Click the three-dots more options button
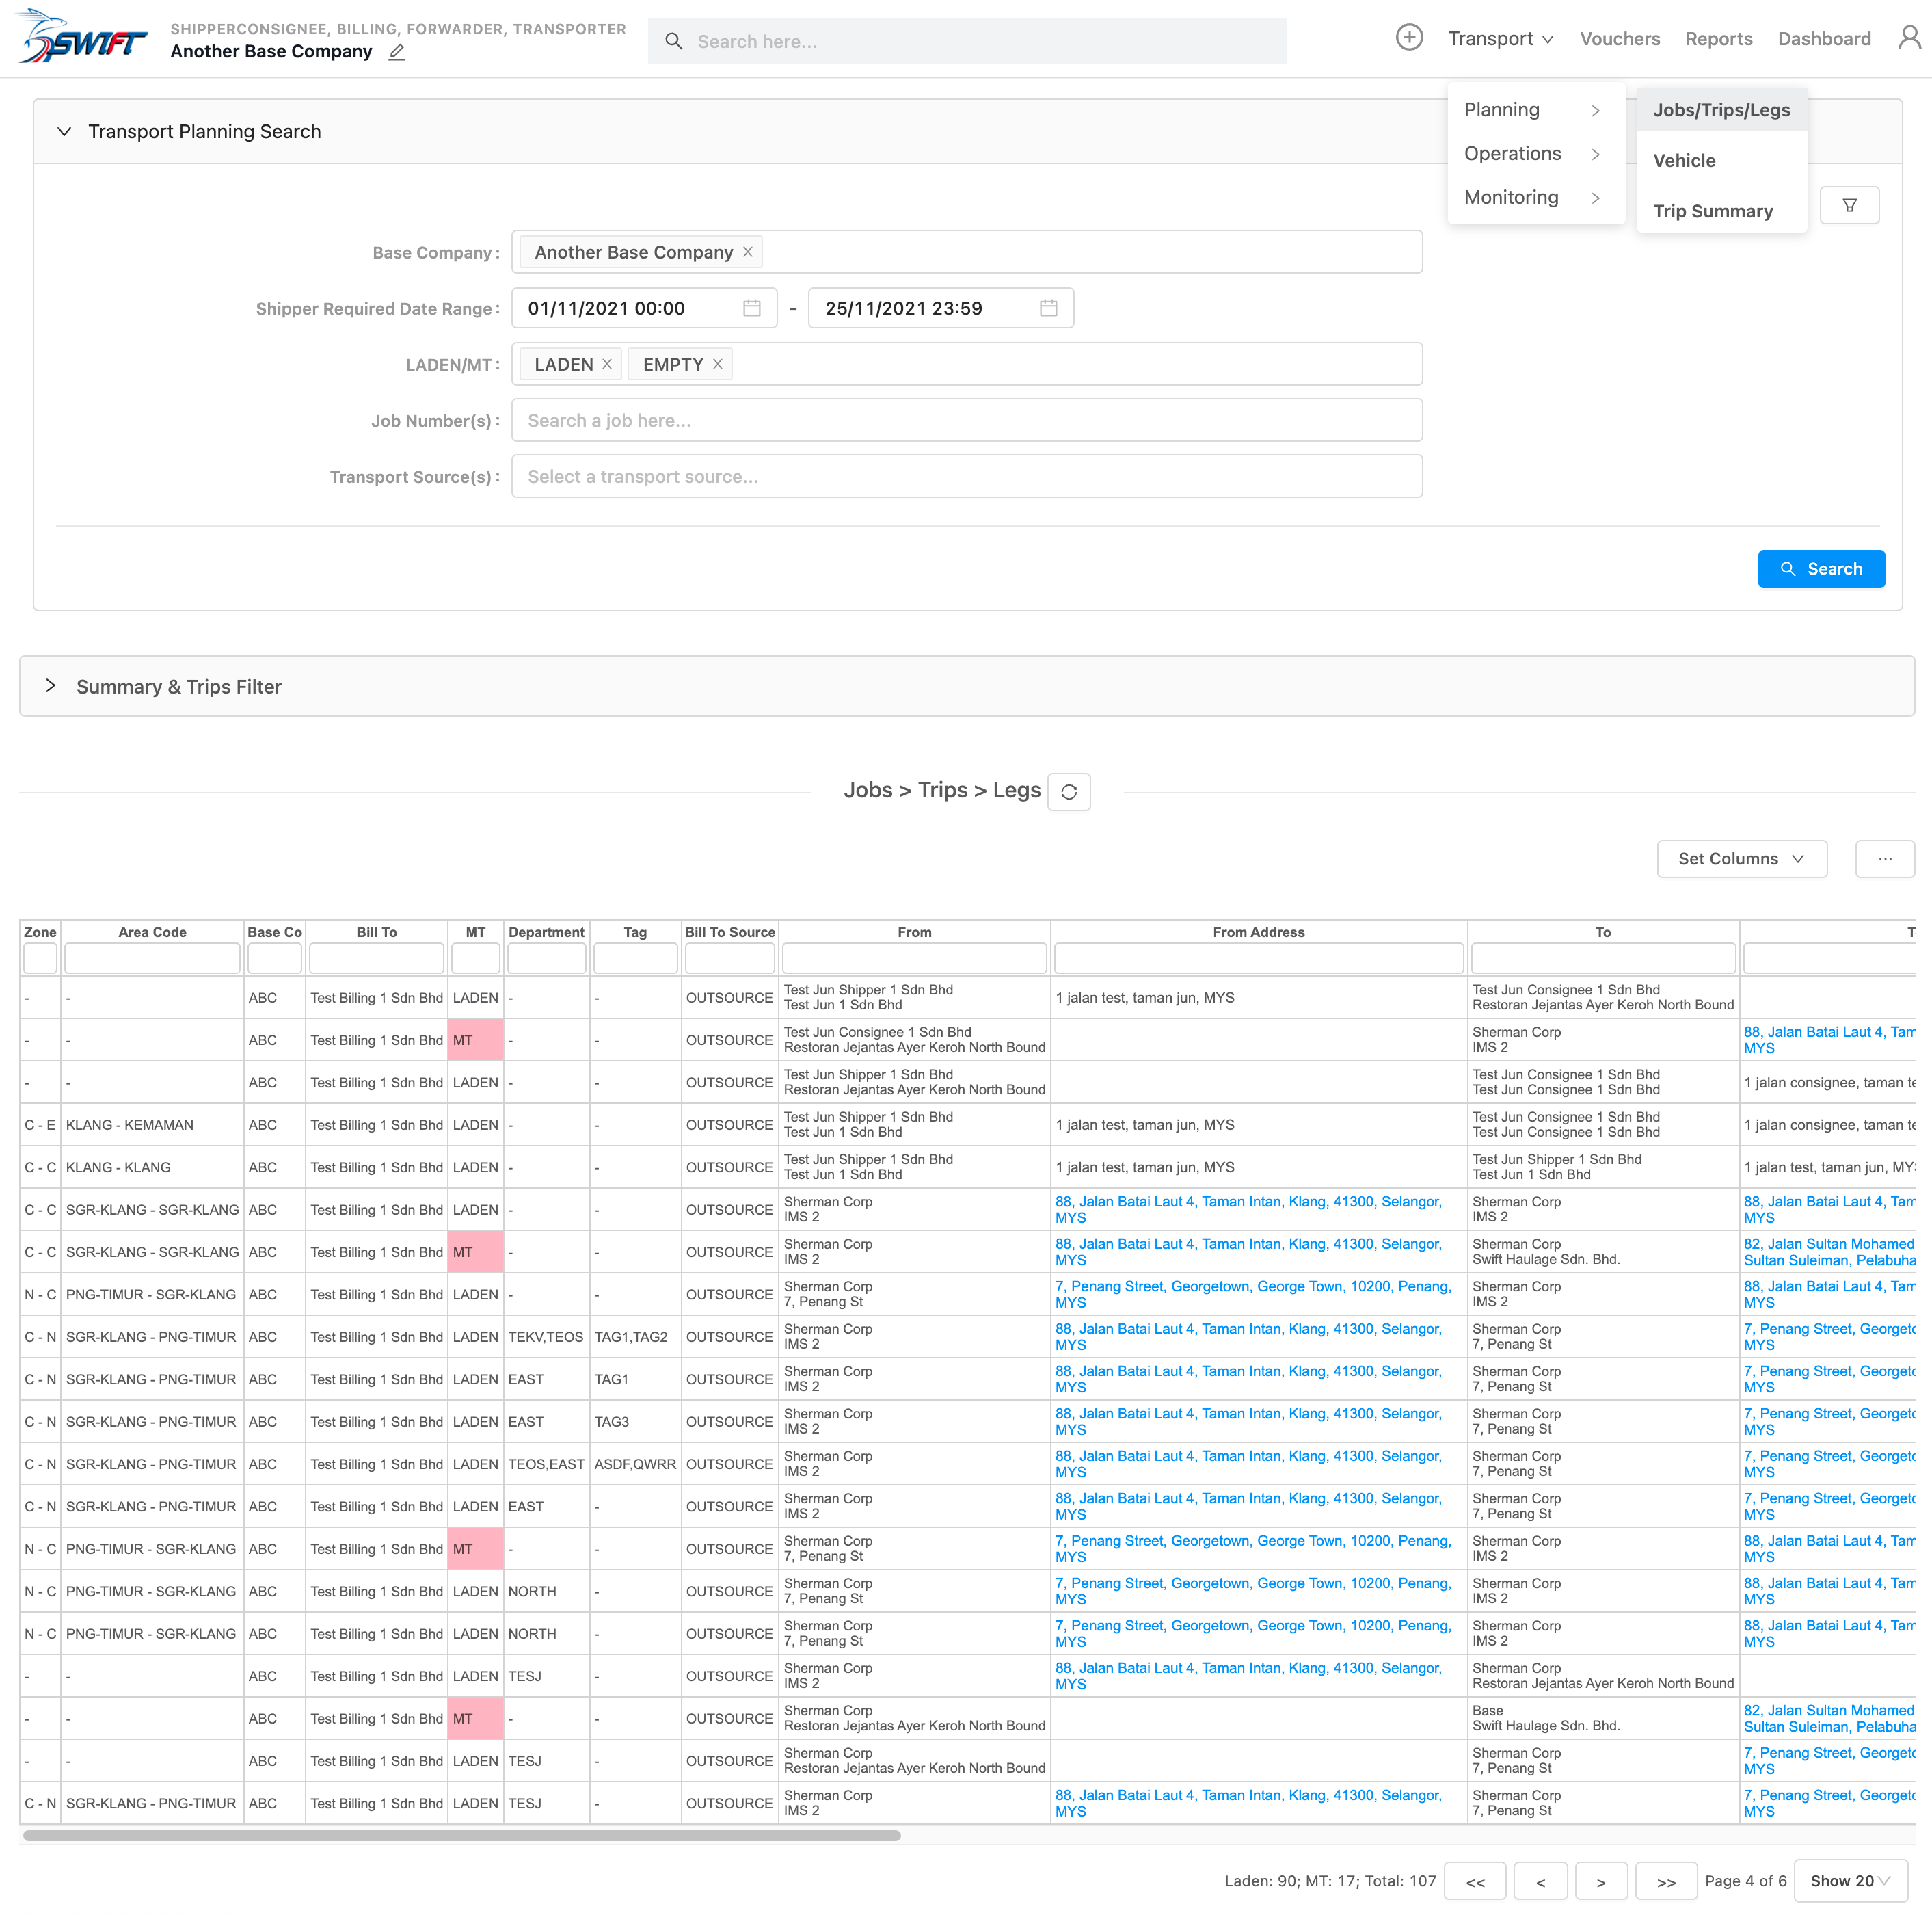This screenshot has height=1915, width=1932. (x=1884, y=858)
